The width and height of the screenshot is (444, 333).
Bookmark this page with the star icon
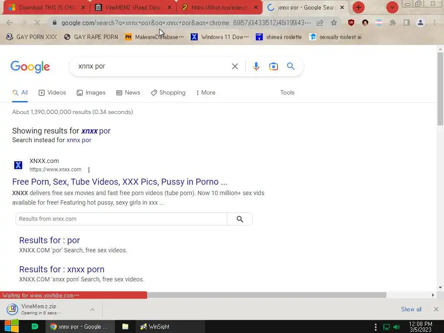(x=334, y=23)
